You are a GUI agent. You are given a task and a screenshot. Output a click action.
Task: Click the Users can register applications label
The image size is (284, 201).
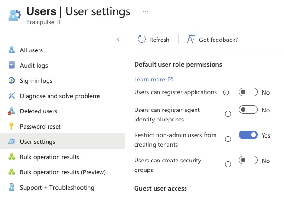tap(176, 92)
